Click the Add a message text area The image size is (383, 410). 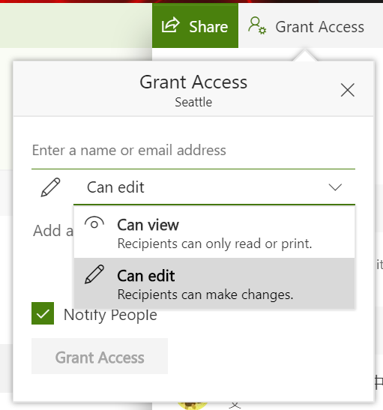[x=52, y=231]
